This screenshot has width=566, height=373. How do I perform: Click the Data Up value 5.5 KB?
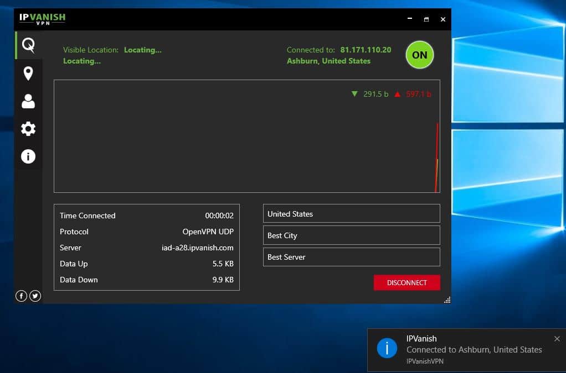click(x=223, y=264)
